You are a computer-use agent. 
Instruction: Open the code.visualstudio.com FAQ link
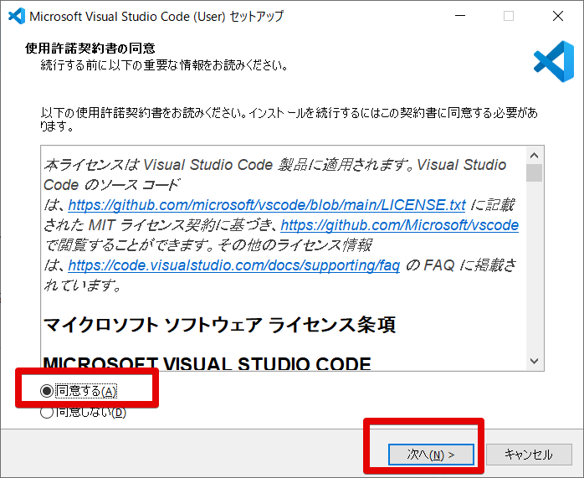pyautogui.click(x=234, y=265)
